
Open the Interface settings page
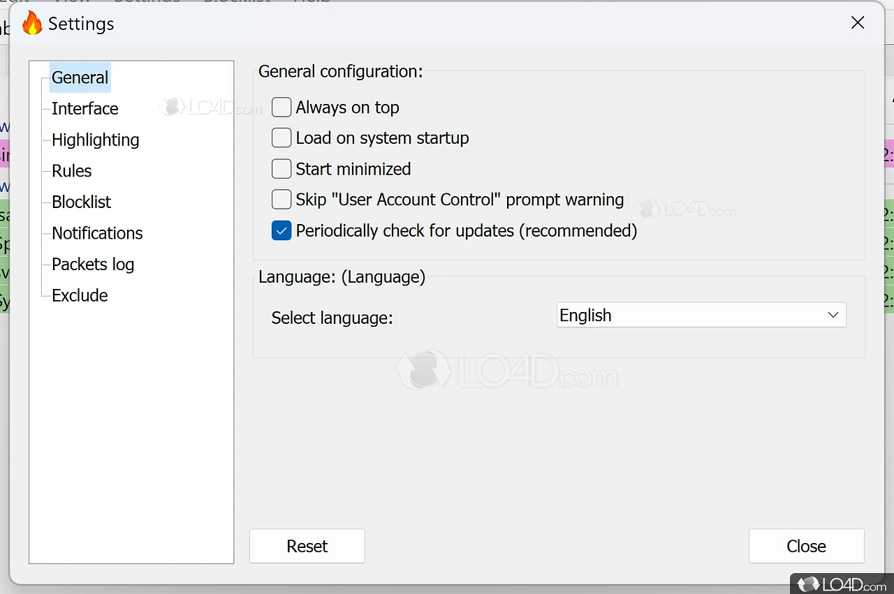[x=85, y=108]
